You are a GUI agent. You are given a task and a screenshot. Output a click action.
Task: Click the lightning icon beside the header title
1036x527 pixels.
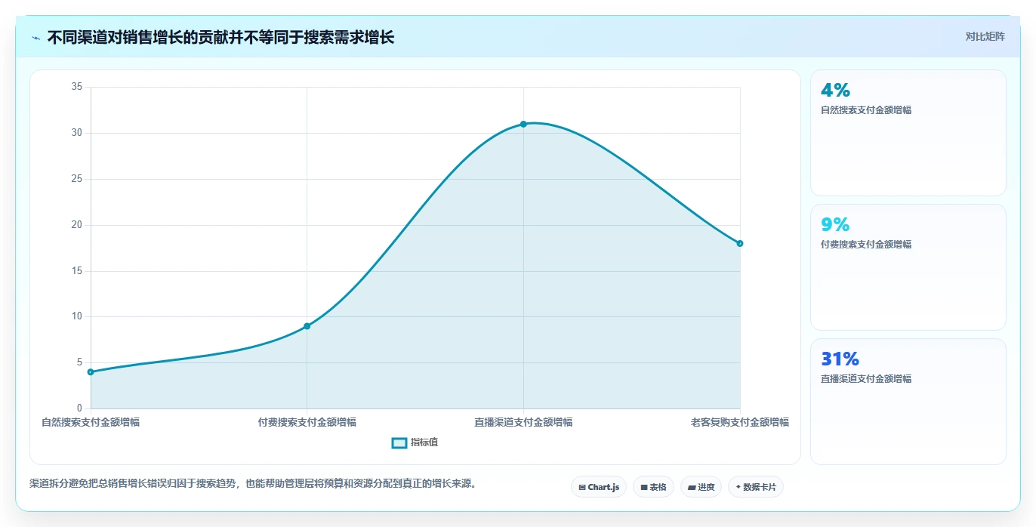pyautogui.click(x=36, y=38)
